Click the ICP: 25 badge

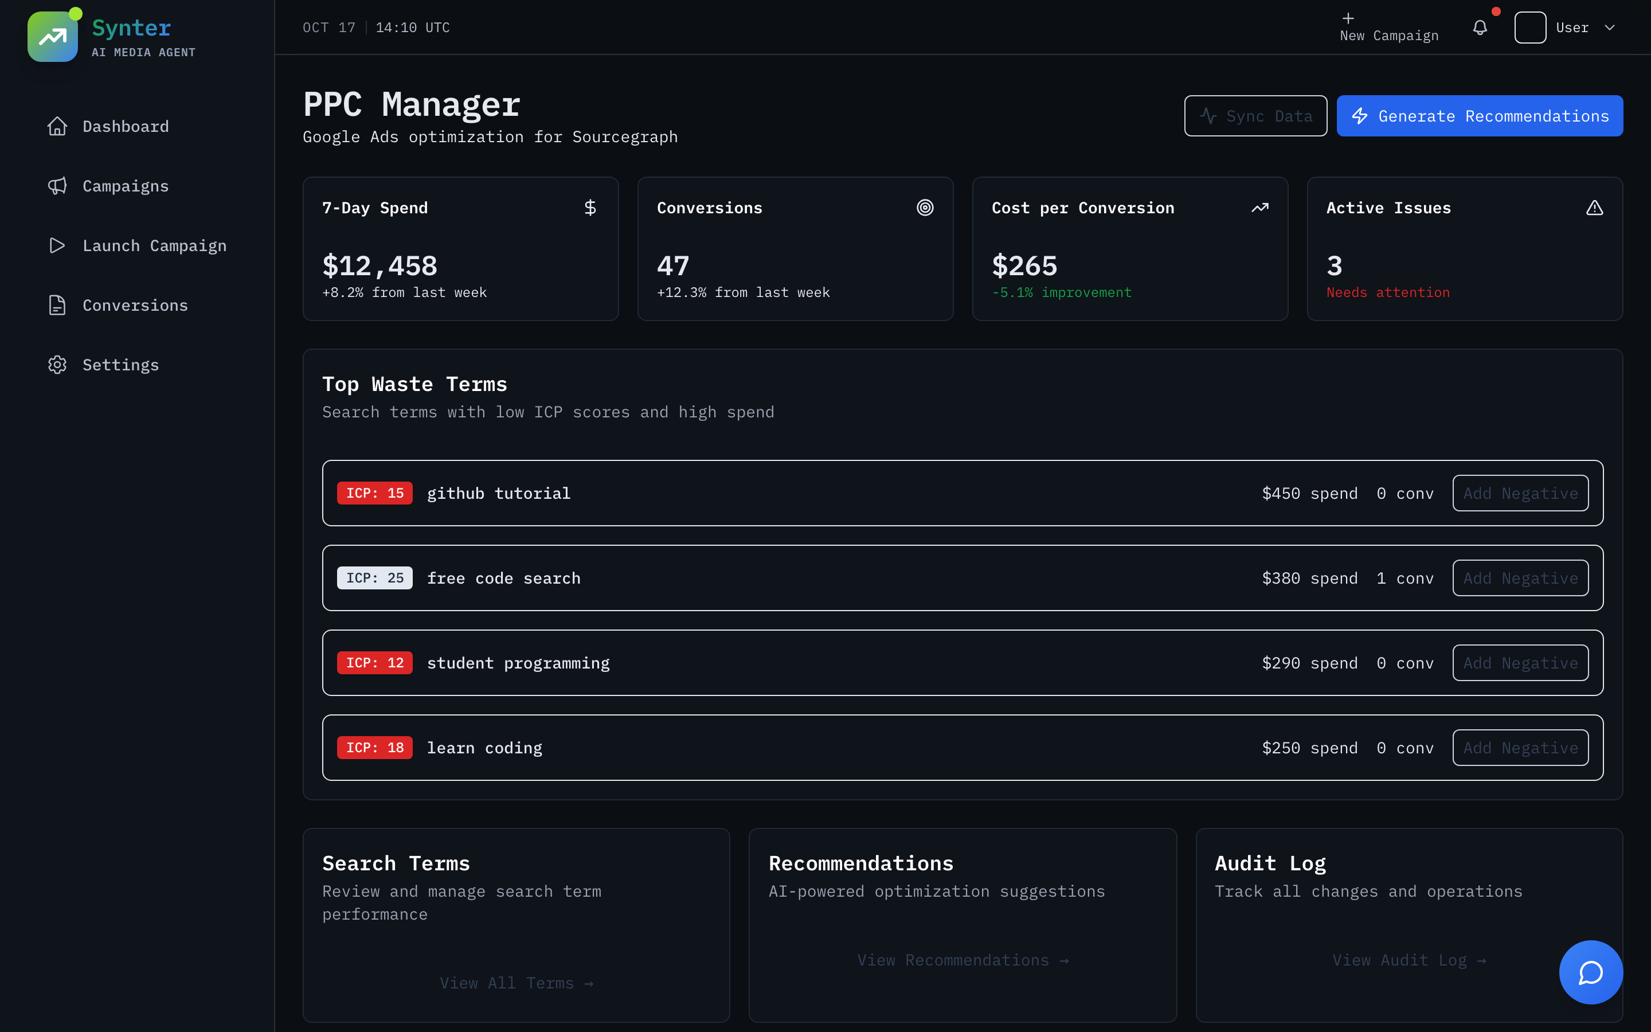coord(374,578)
